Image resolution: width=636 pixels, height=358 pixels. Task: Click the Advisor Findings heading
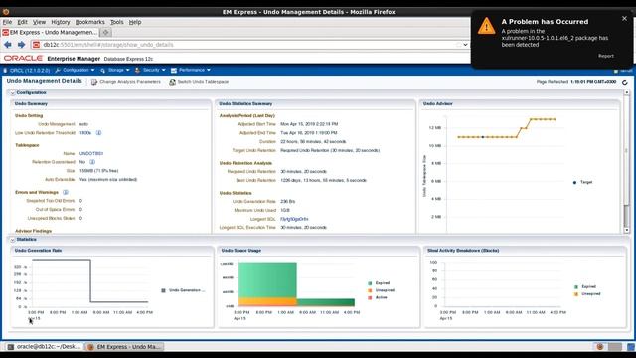tap(33, 231)
